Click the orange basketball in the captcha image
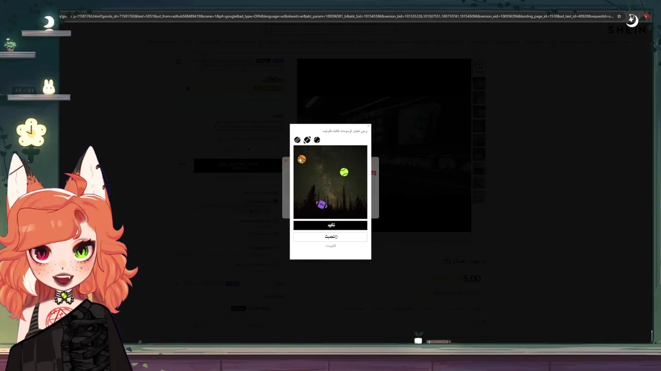This screenshot has height=371, width=661. tap(302, 160)
